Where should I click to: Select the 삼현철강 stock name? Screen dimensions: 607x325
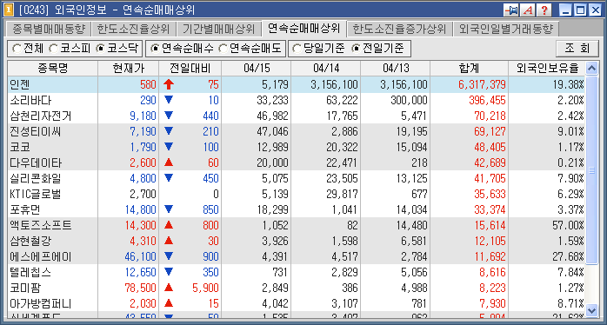click(x=30, y=242)
